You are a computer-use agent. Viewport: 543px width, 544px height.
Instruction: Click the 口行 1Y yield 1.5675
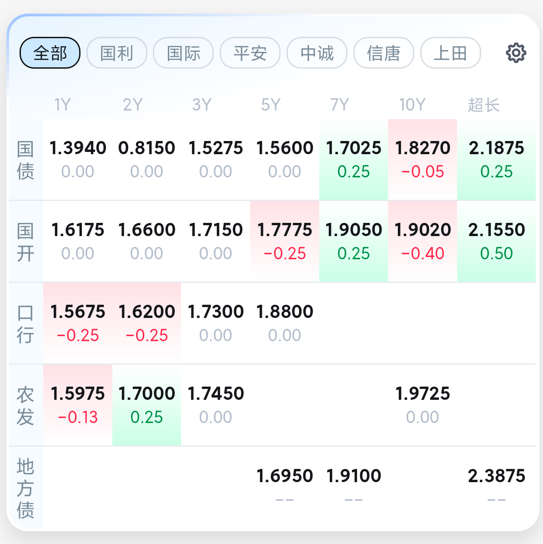78,323
